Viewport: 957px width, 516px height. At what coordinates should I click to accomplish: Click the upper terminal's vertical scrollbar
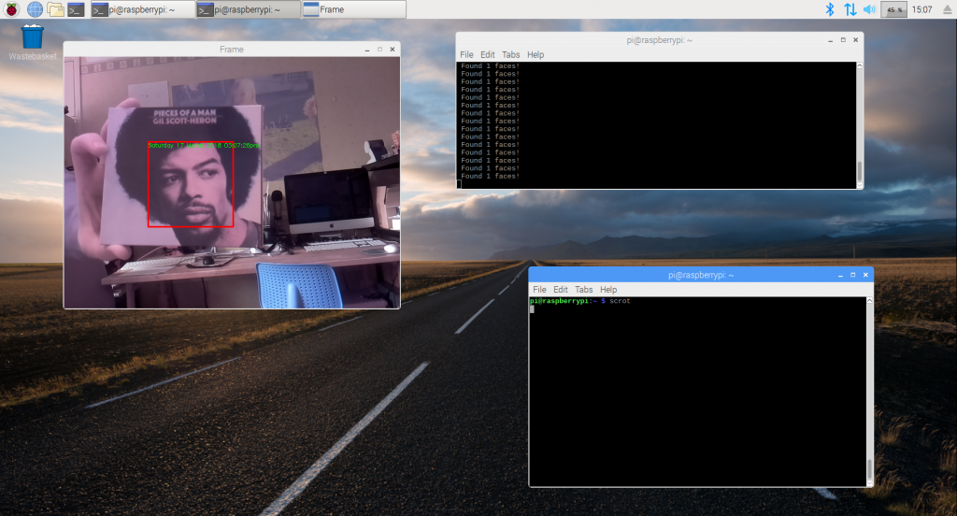pyautogui.click(x=859, y=172)
